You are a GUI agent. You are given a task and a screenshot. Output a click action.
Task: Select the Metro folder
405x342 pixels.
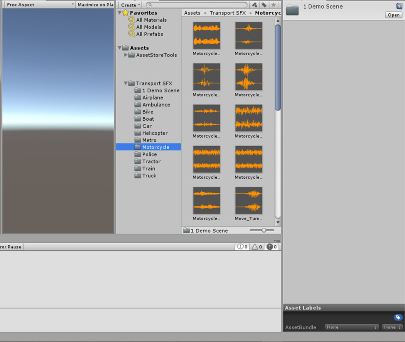click(x=146, y=140)
